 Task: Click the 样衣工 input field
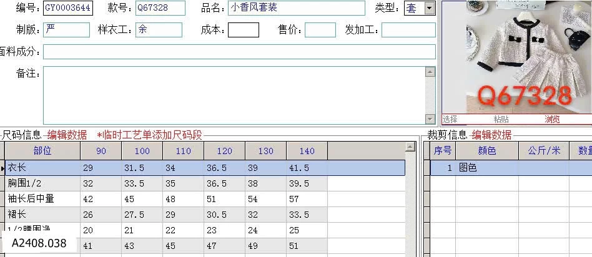click(159, 30)
